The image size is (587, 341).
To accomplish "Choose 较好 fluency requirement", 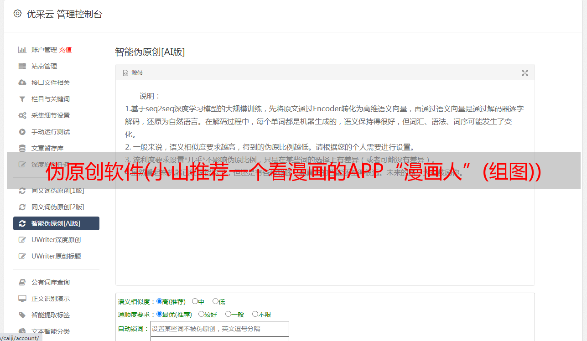I will pos(201,314).
